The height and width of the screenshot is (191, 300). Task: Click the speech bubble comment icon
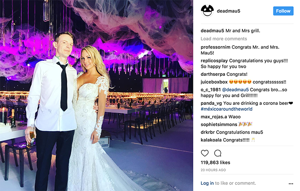tap(218, 153)
